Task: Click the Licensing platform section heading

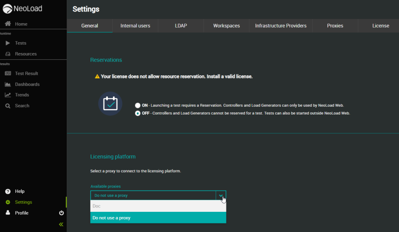Action: [x=113, y=157]
